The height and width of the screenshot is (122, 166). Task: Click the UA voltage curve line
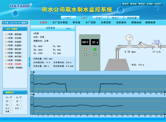pyautogui.click(x=78, y=106)
